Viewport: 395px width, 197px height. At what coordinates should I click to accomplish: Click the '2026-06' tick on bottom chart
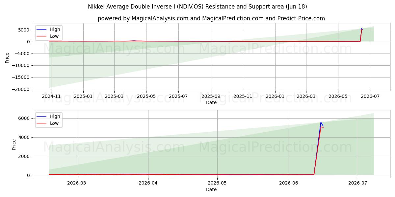289,184
